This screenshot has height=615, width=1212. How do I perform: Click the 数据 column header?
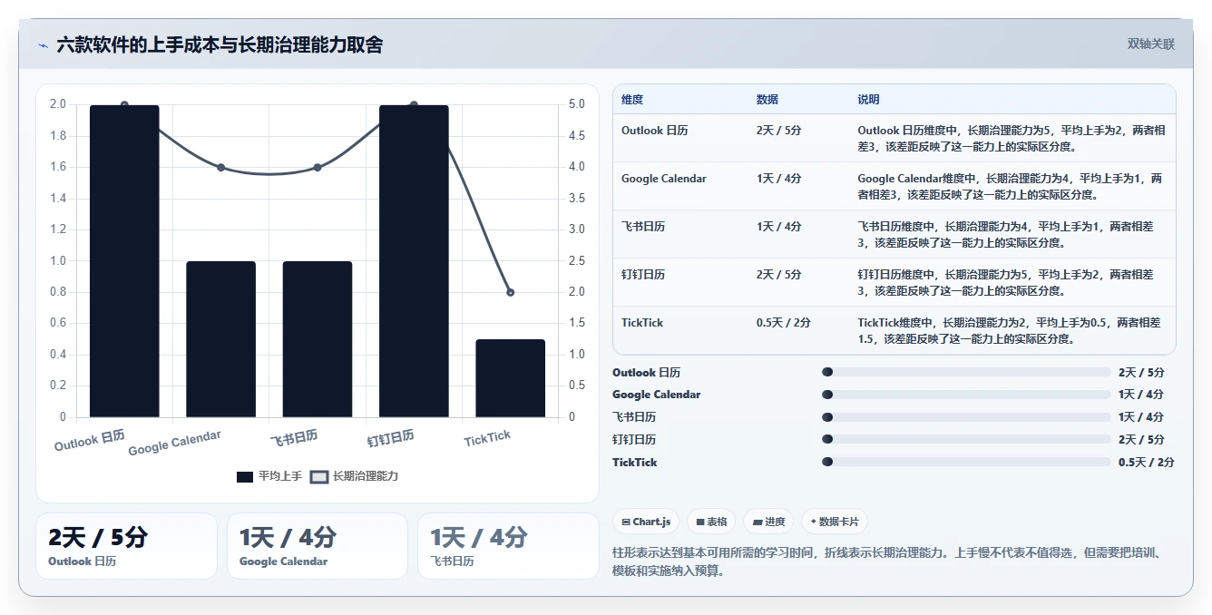pyautogui.click(x=767, y=100)
